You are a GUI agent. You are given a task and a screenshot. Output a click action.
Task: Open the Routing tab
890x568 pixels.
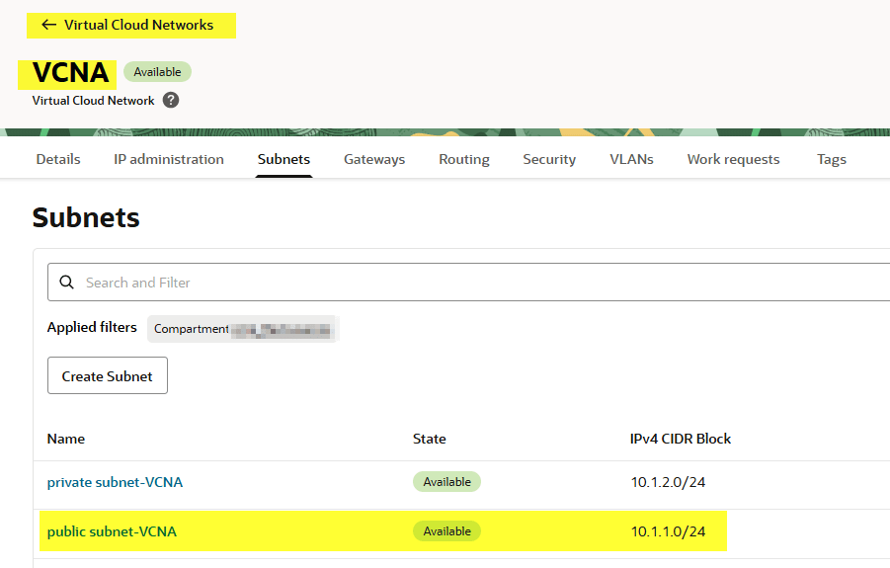(464, 159)
